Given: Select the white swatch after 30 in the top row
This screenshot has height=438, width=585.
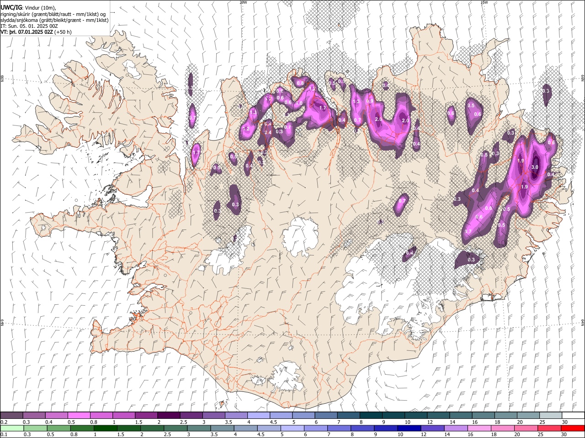Looking at the screenshot, I should [573, 415].
